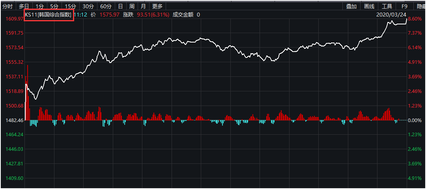Click the 1575.97 price value
Screen dimensions: 426x189
click(x=109, y=15)
